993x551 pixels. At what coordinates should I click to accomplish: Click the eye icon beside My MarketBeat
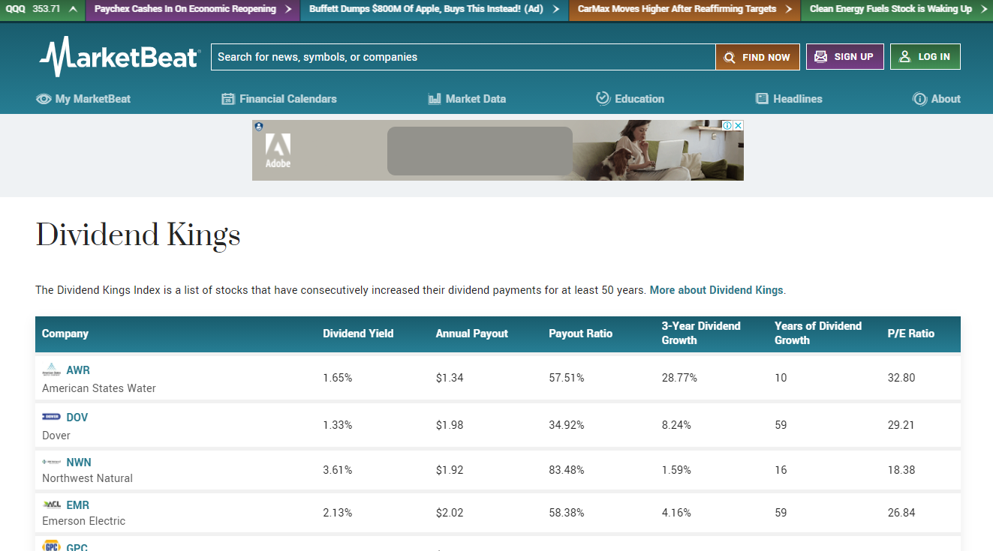pyautogui.click(x=44, y=99)
